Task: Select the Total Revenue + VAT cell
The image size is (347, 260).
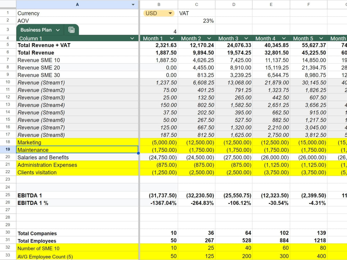Action: (77, 45)
